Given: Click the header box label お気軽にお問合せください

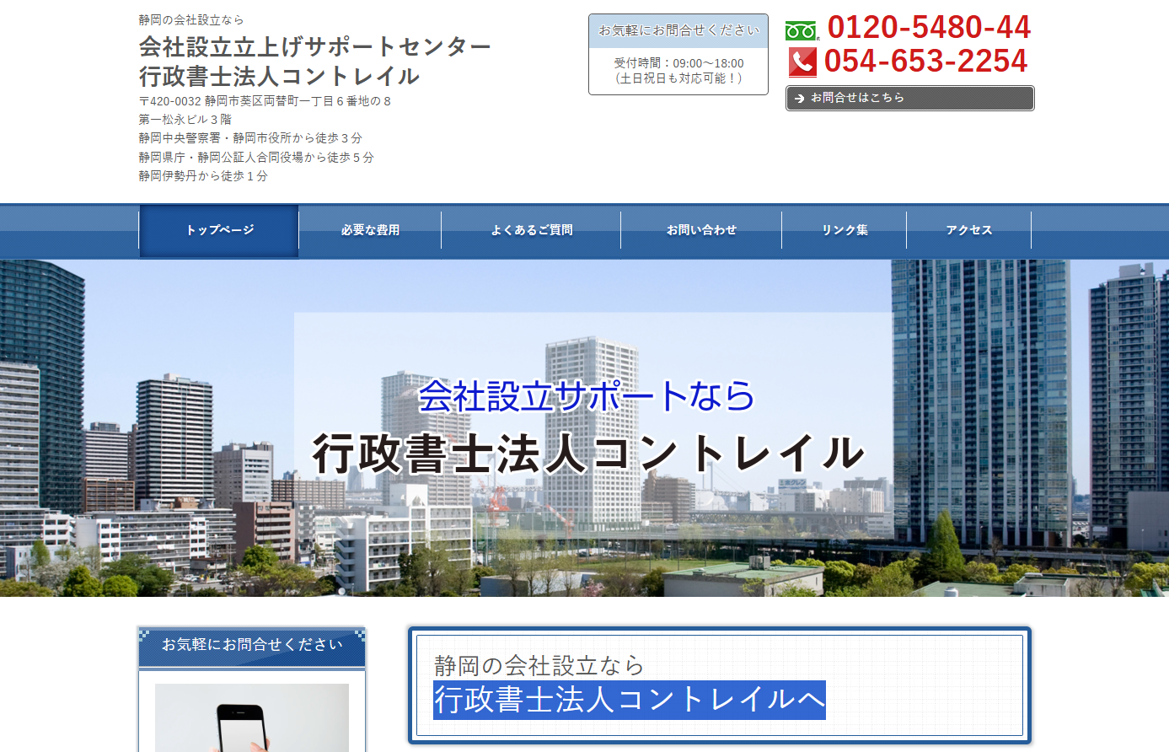Looking at the screenshot, I should [678, 31].
